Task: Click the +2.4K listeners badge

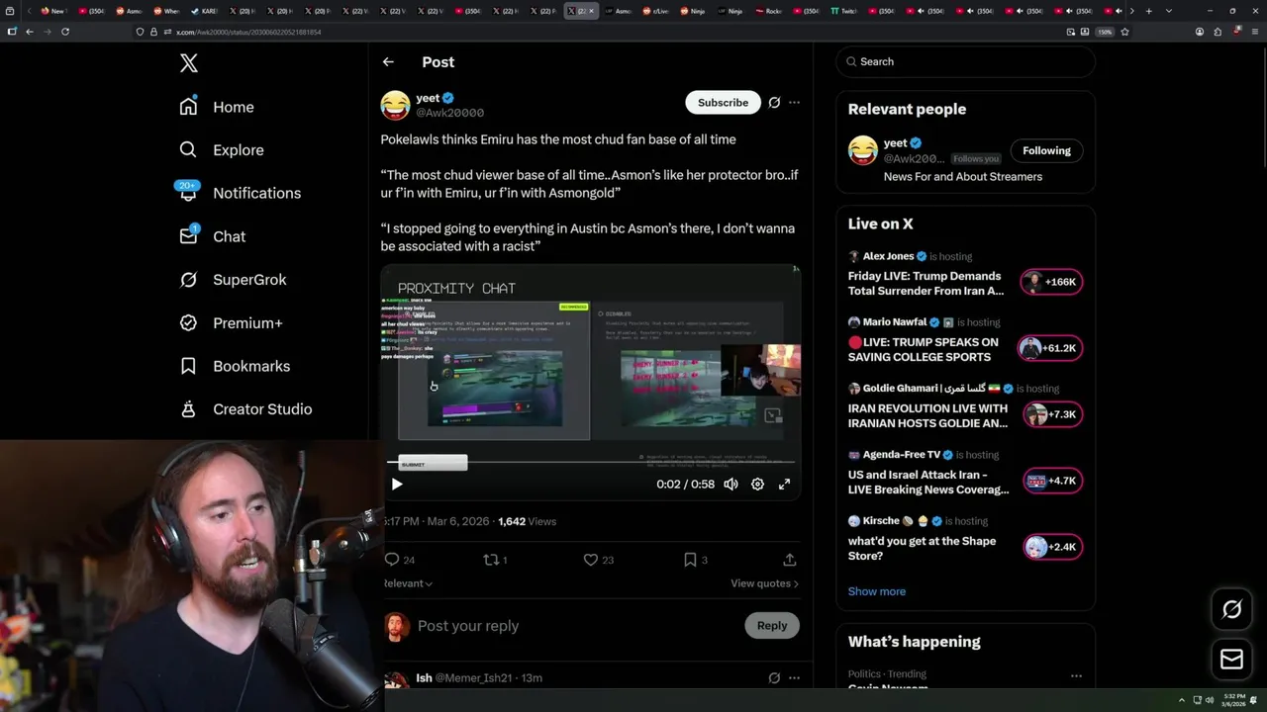Action: pyautogui.click(x=1051, y=547)
